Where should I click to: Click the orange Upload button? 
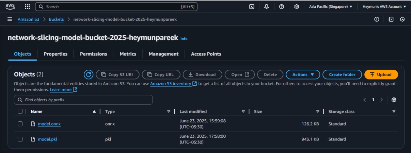381,74
